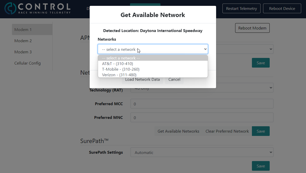This screenshot has width=306, height=173.
Task: Save the APN settings
Action: 261,63
